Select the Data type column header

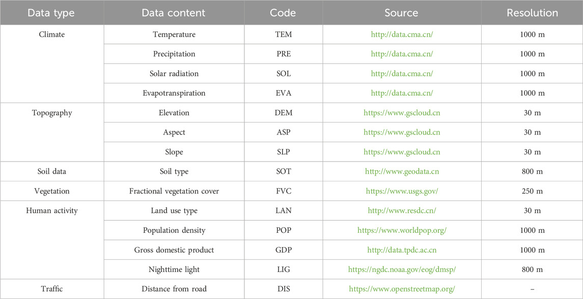click(52, 13)
